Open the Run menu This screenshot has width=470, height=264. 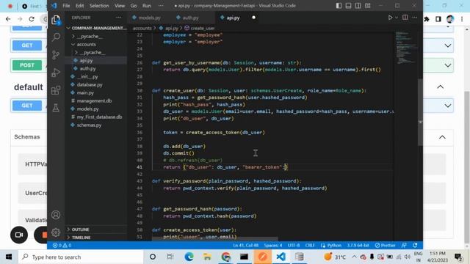click(x=147, y=6)
